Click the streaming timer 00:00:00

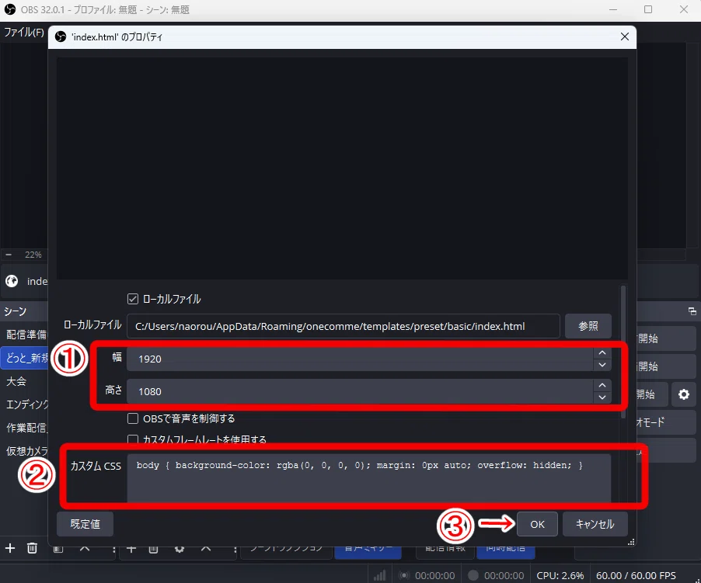tap(434, 575)
